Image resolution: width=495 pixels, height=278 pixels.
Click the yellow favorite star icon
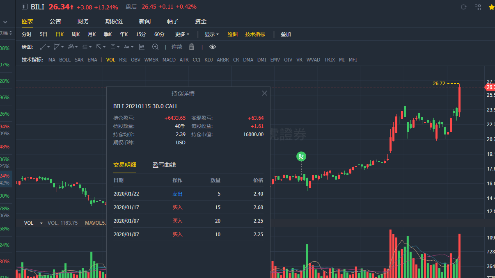(491, 7)
